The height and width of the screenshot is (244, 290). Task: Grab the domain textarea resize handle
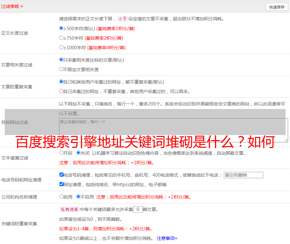[286, 140]
